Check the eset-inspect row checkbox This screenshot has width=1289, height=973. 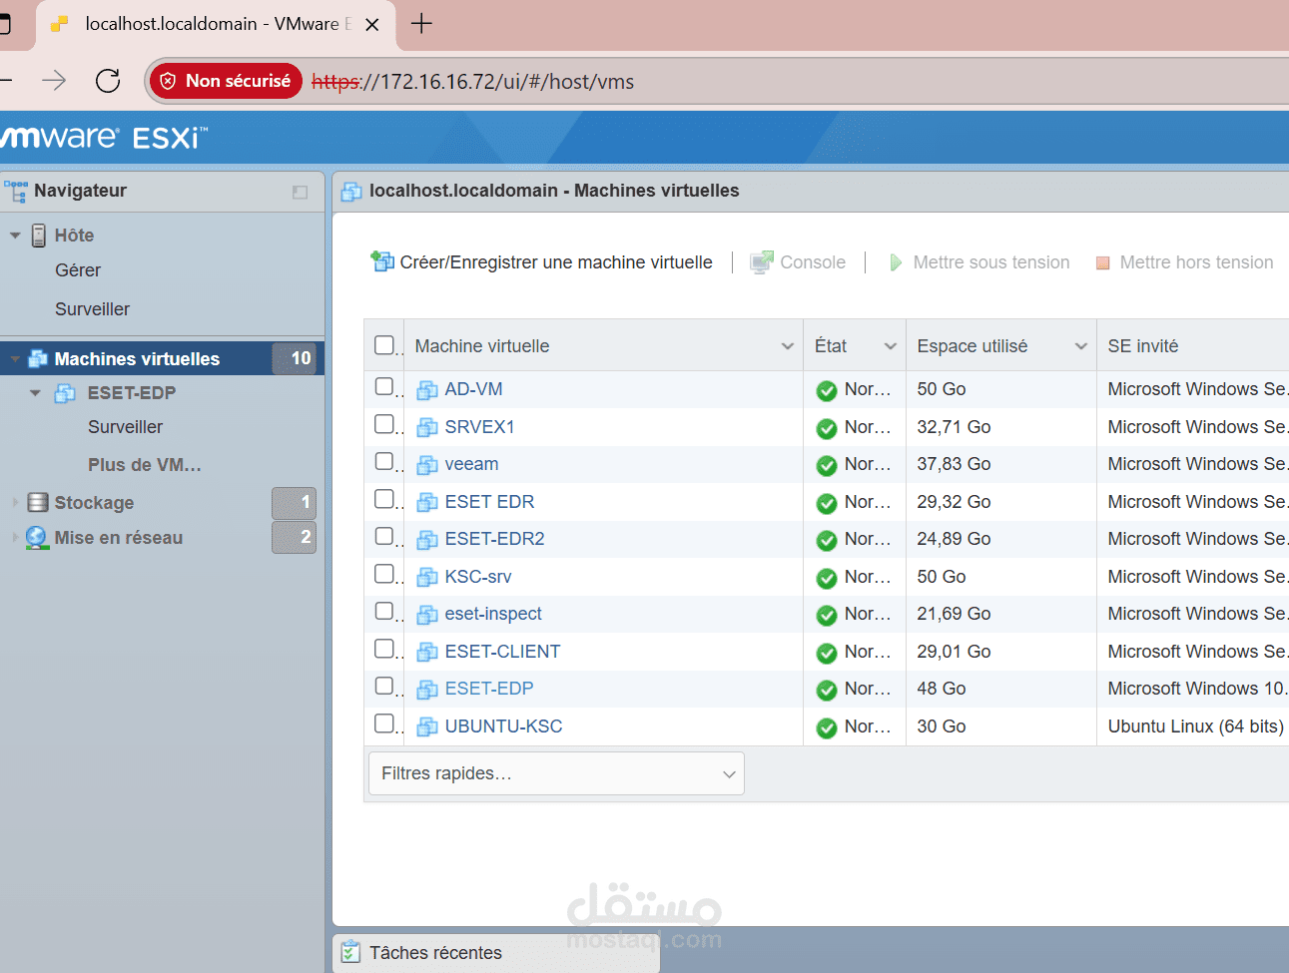click(384, 611)
